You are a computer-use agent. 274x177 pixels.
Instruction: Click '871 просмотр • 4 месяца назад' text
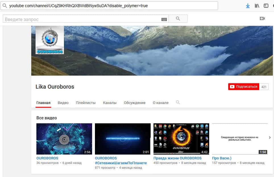[119, 168]
